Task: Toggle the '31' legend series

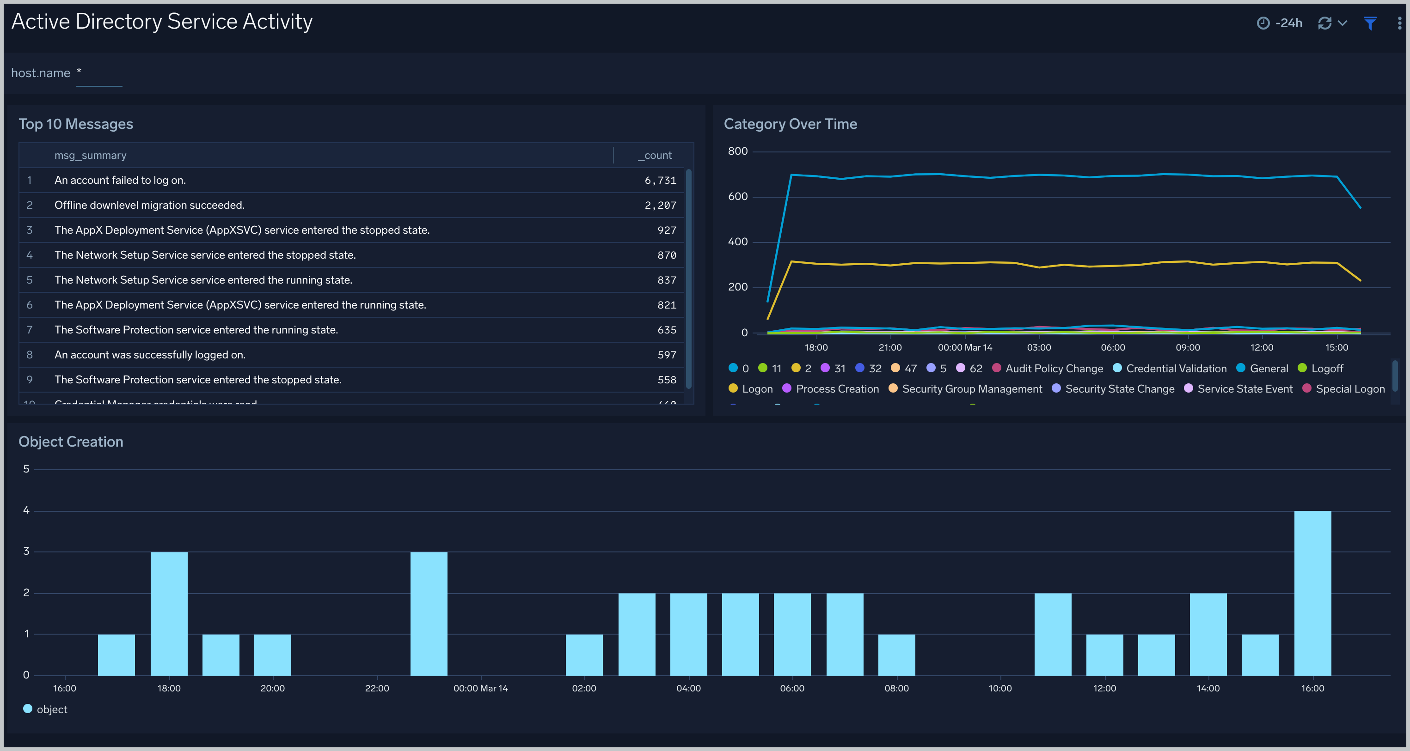Action: 833,368
